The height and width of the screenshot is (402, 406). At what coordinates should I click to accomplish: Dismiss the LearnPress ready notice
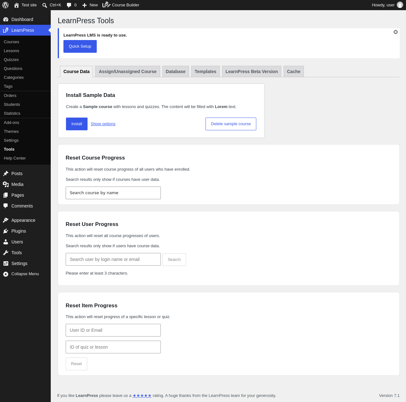(x=396, y=32)
